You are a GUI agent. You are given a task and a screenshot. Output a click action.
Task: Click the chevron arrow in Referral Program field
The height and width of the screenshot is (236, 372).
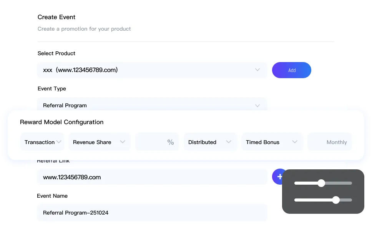(x=257, y=105)
